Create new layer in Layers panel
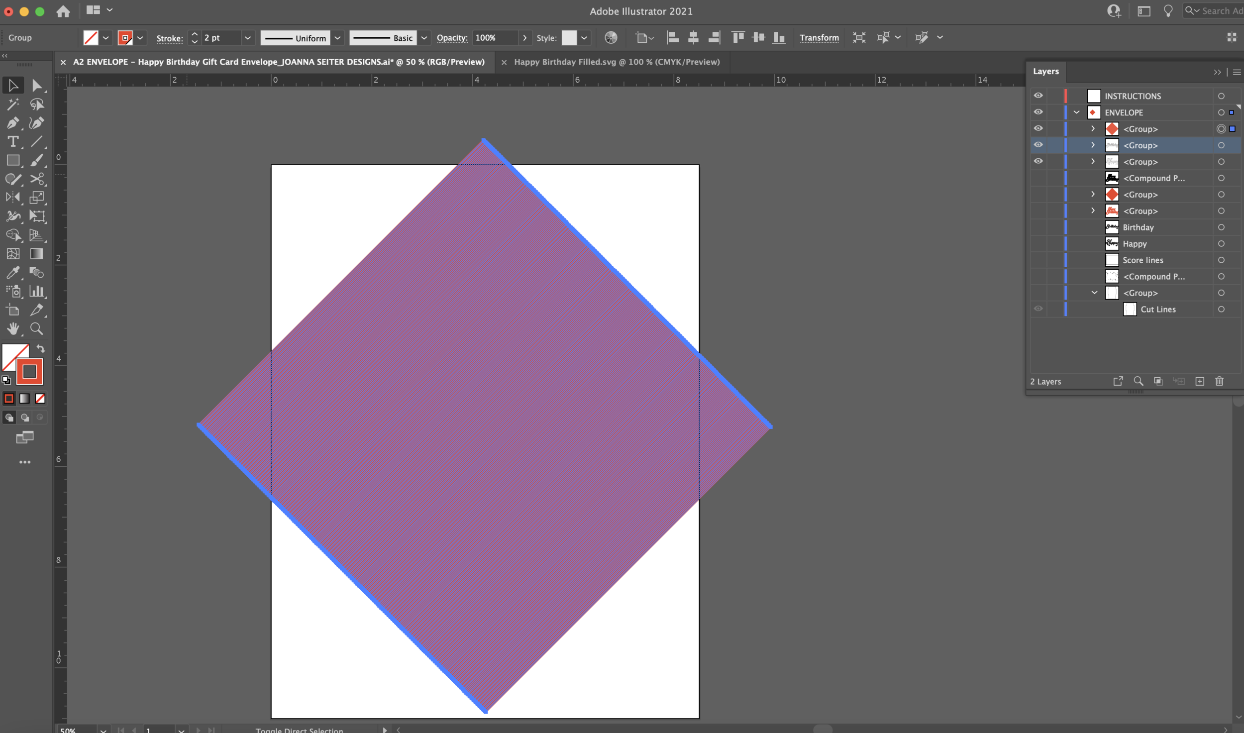The height and width of the screenshot is (733, 1244). click(x=1200, y=381)
